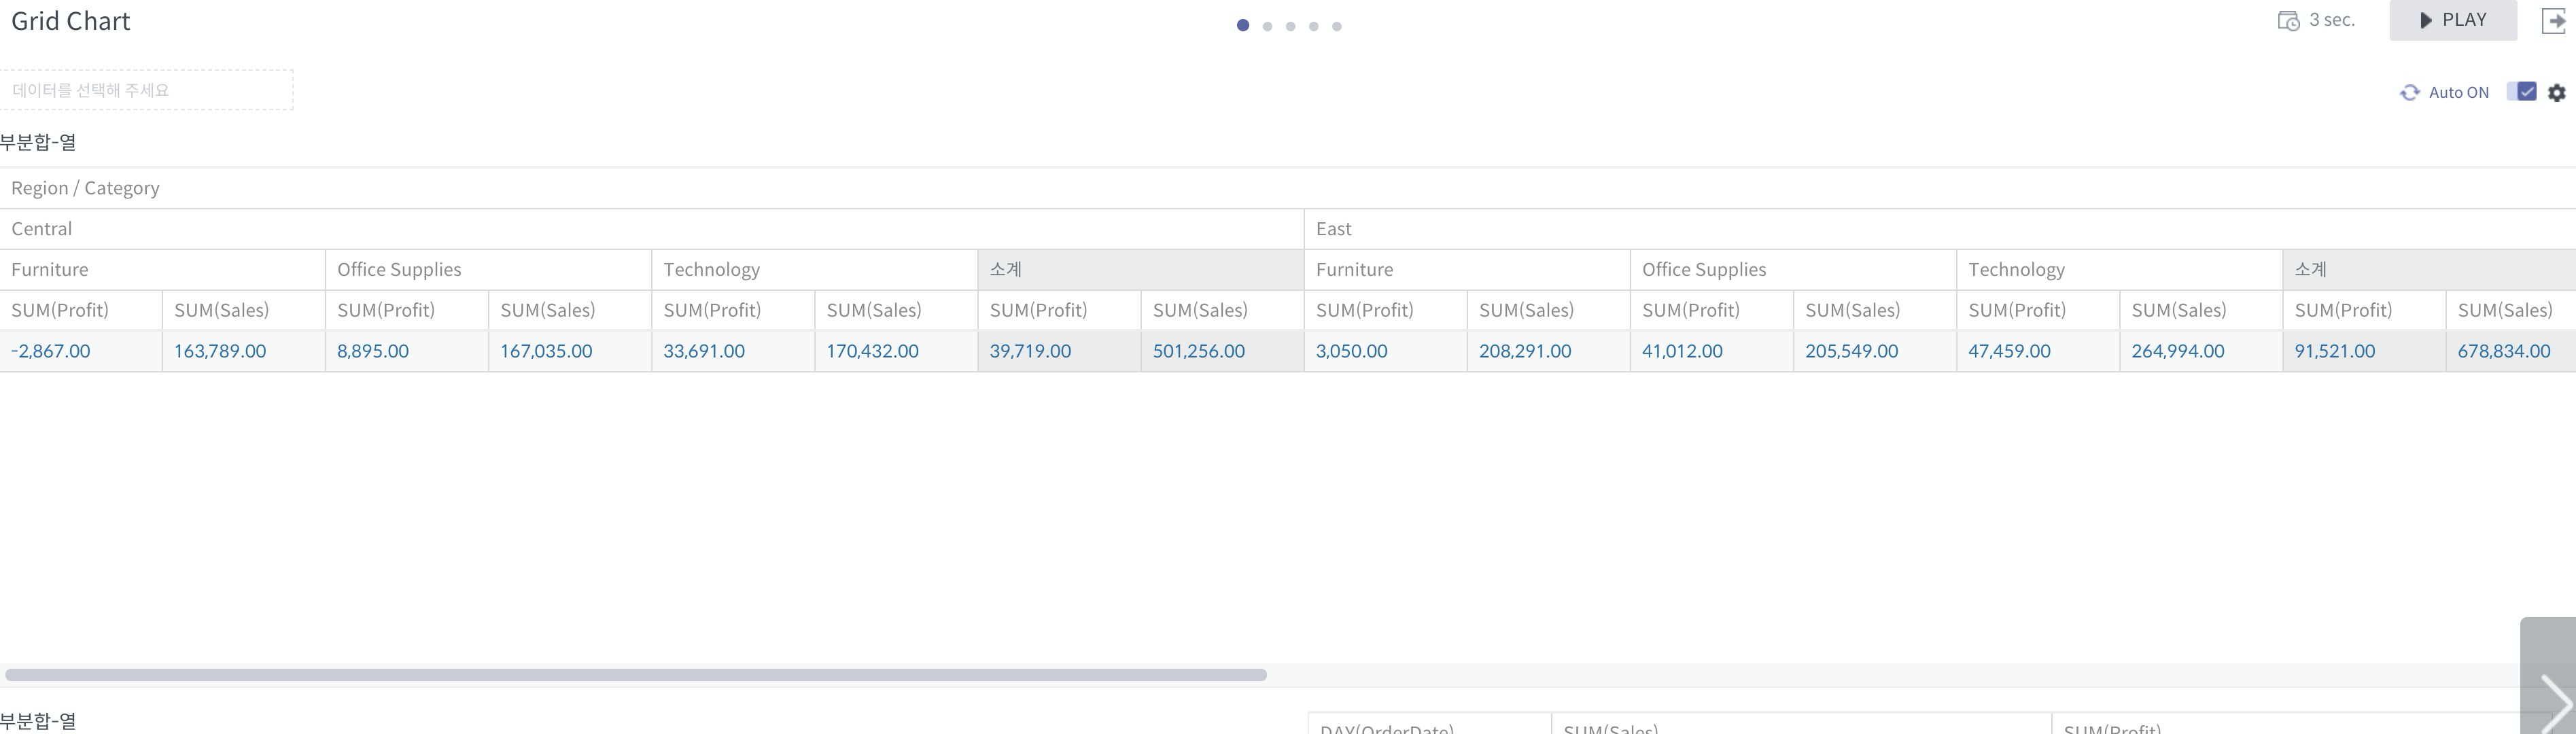Open the 3 sec. timer interval icon
The width and height of the screenshot is (2576, 734).
[2288, 20]
